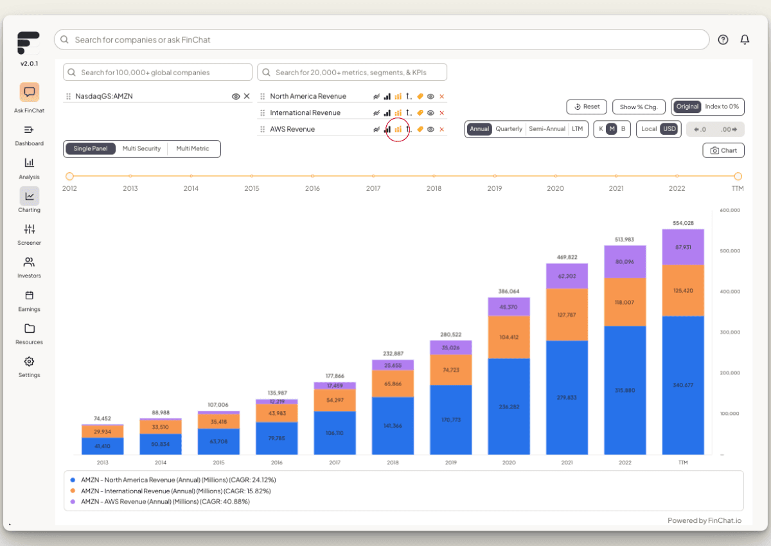Click purple AWS Revenue legend dot

[x=73, y=502]
